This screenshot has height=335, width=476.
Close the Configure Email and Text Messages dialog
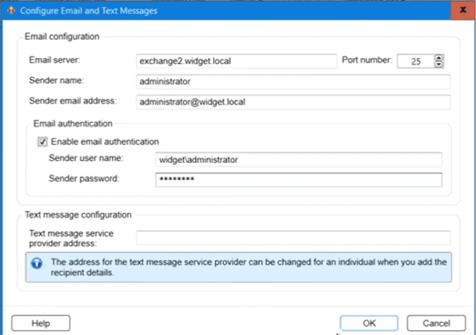[463, 10]
